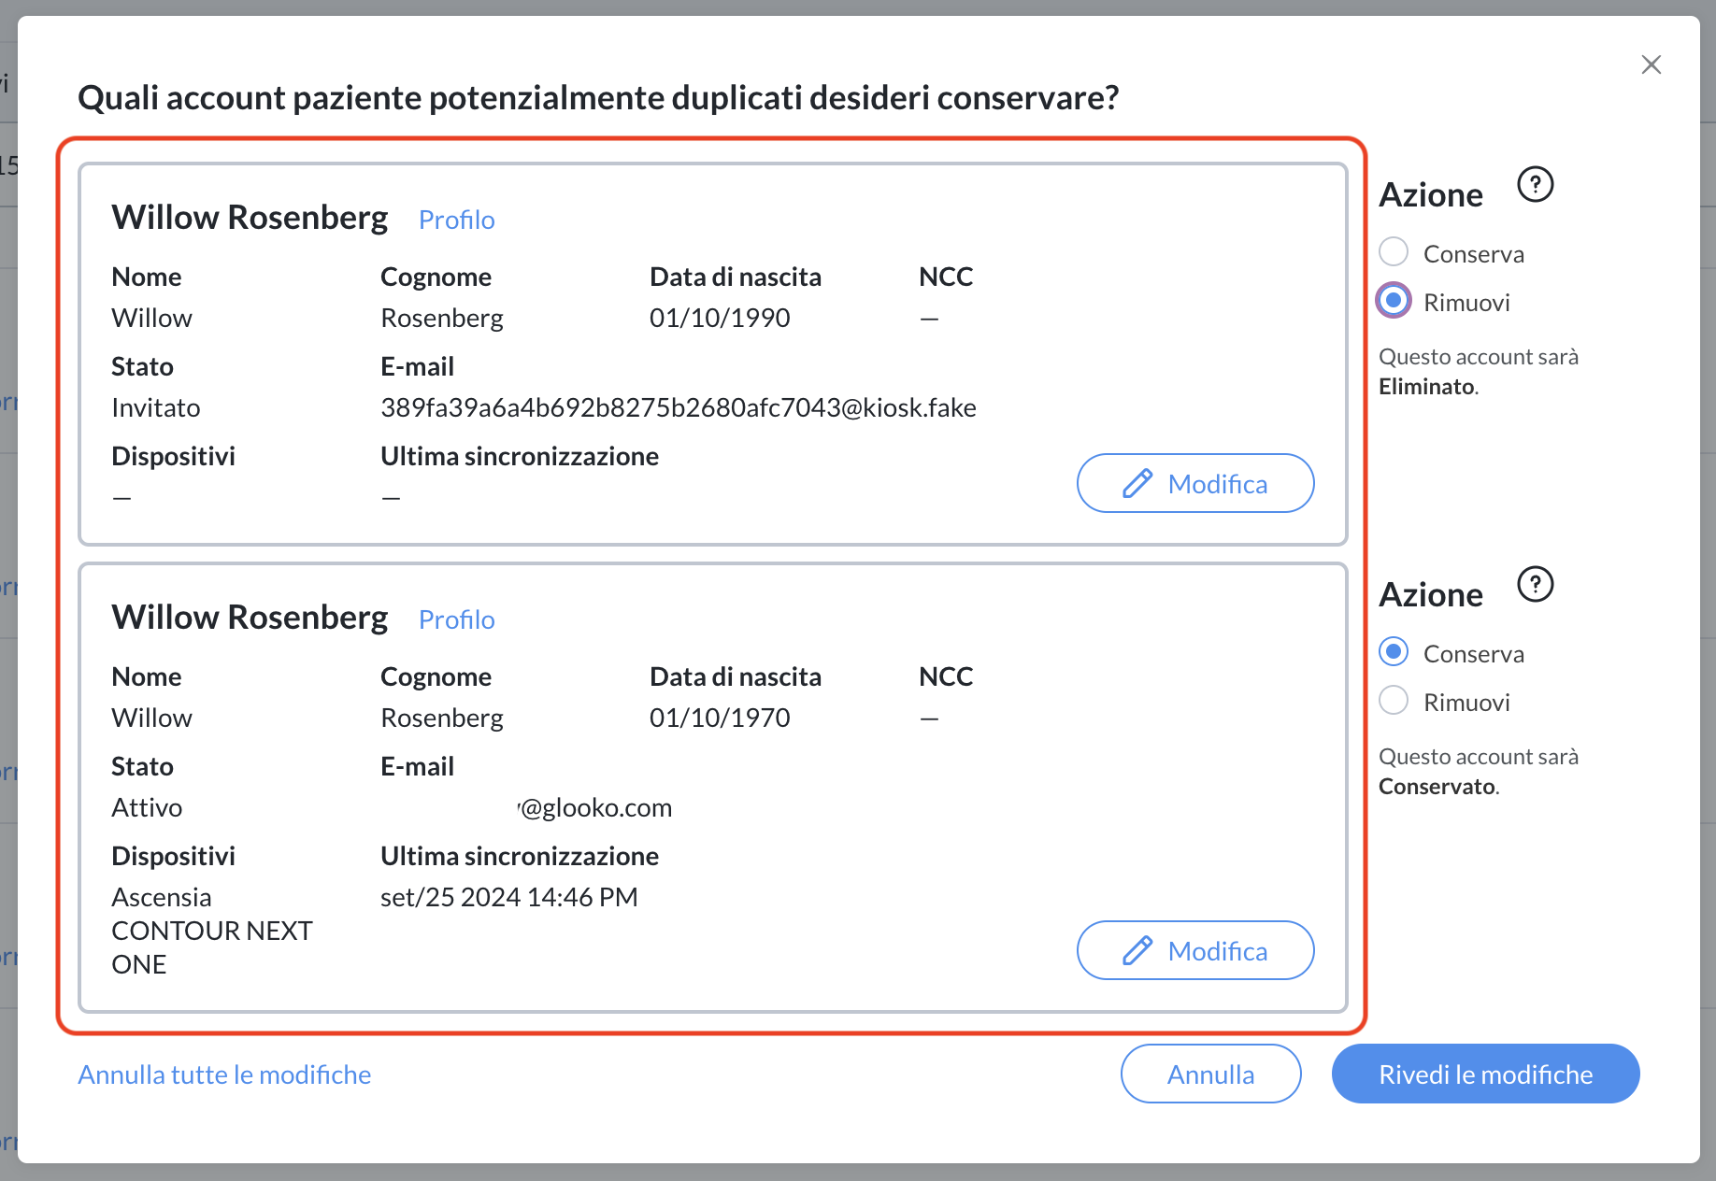Select Conserva for the Attivo account
The image size is (1716, 1181).
pos(1394,652)
